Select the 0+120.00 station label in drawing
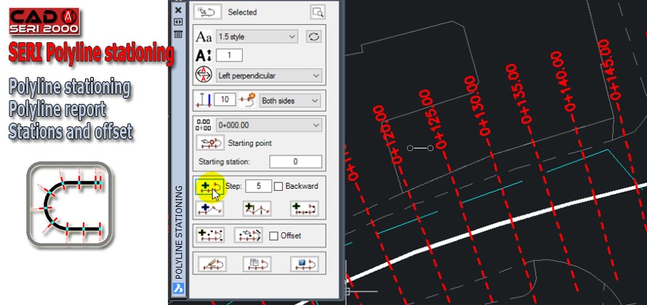 tap(387, 134)
